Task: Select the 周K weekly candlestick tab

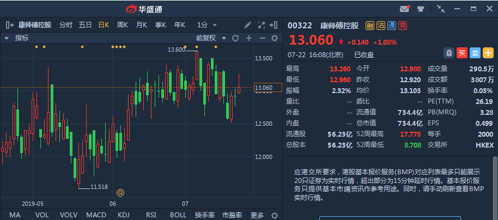Action: point(122,25)
